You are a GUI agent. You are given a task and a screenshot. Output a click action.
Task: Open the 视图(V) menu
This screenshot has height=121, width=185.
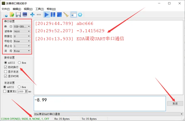pyautogui.click(x=28, y=9)
